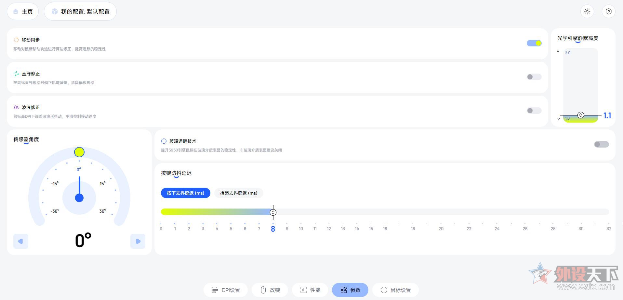Image resolution: width=623 pixels, height=300 pixels.
Task: Click the right arrow to increase sensor angle
Action: point(138,241)
